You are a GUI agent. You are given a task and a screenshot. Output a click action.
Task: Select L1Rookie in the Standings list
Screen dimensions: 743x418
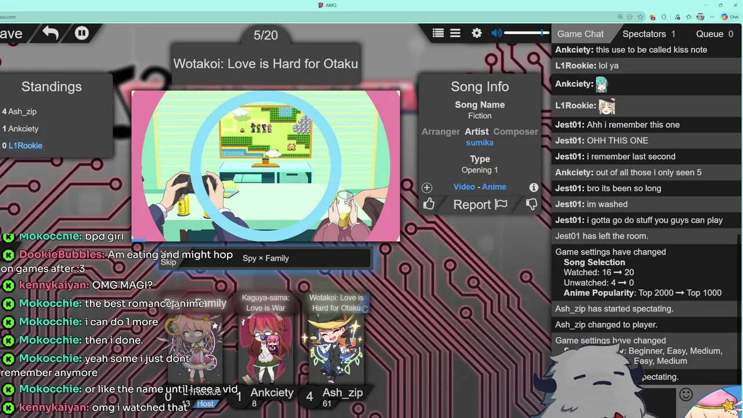click(25, 146)
